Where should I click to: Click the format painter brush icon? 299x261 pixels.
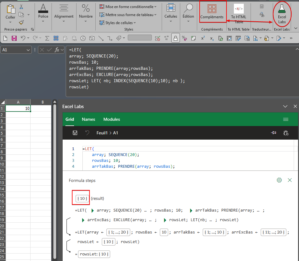pyautogui.click(x=21, y=23)
